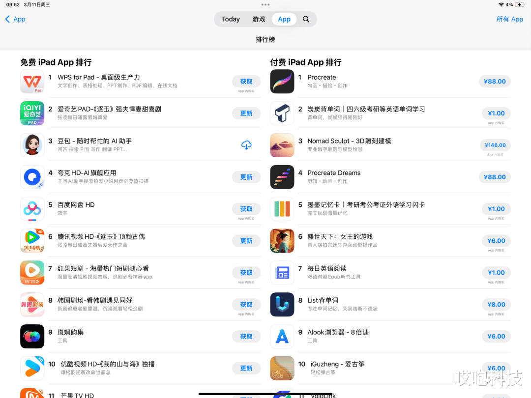Image resolution: width=531 pixels, height=398 pixels.
Task: Buy Procreate for ¥88.00
Action: [x=495, y=82]
